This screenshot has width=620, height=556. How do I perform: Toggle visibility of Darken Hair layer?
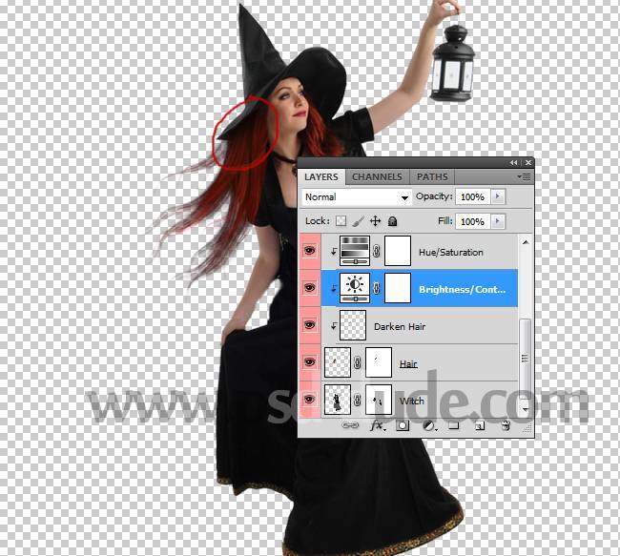(x=310, y=326)
